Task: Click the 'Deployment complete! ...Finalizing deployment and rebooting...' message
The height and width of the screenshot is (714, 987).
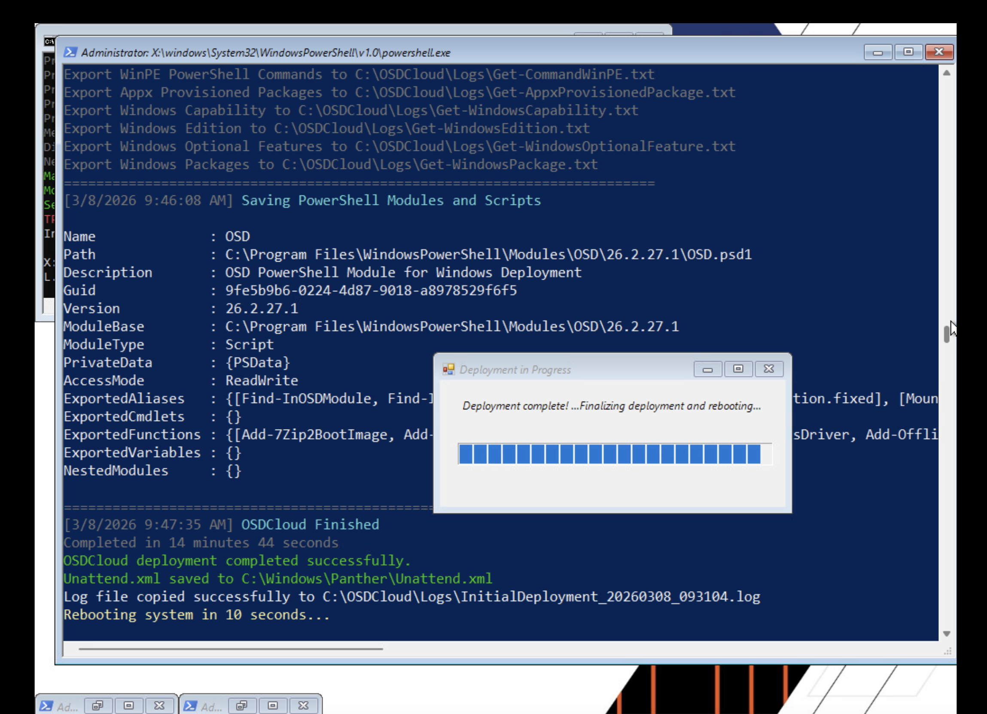Action: coord(612,406)
